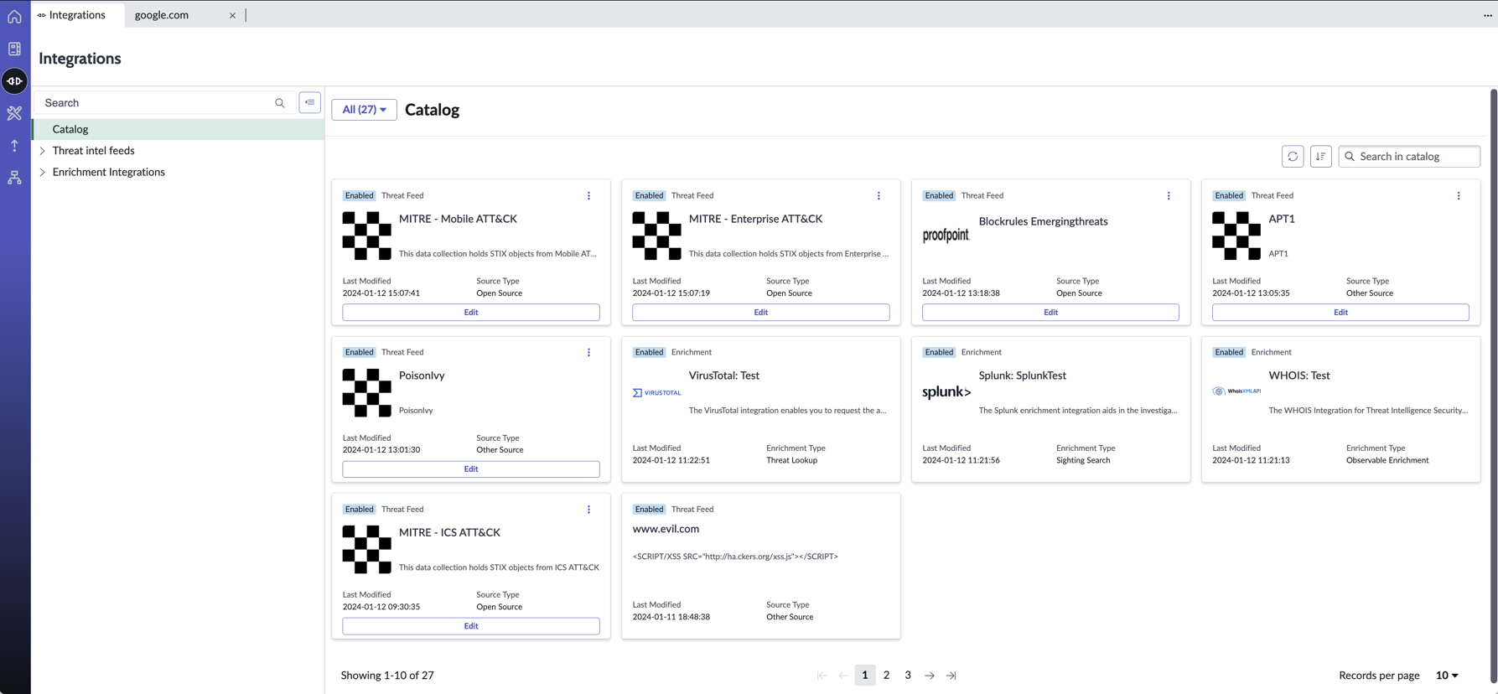Click the Blockrules Emergingthreats title

coord(1044,221)
